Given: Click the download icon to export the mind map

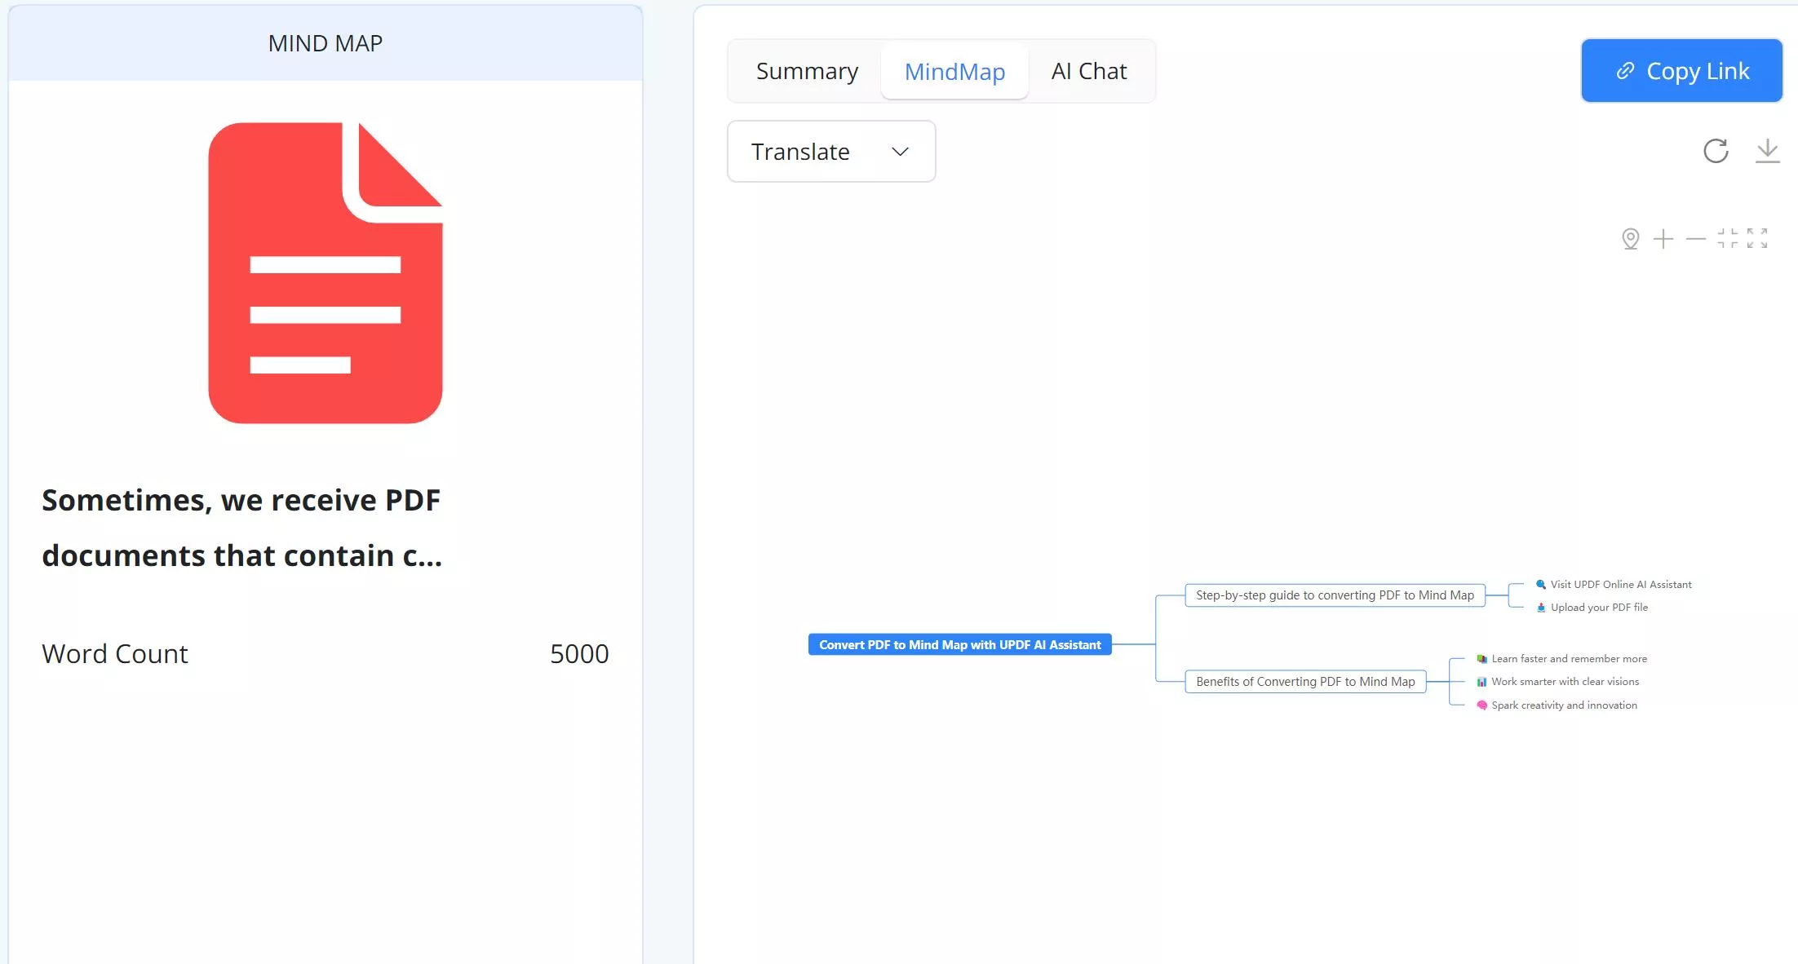Looking at the screenshot, I should click(x=1767, y=151).
